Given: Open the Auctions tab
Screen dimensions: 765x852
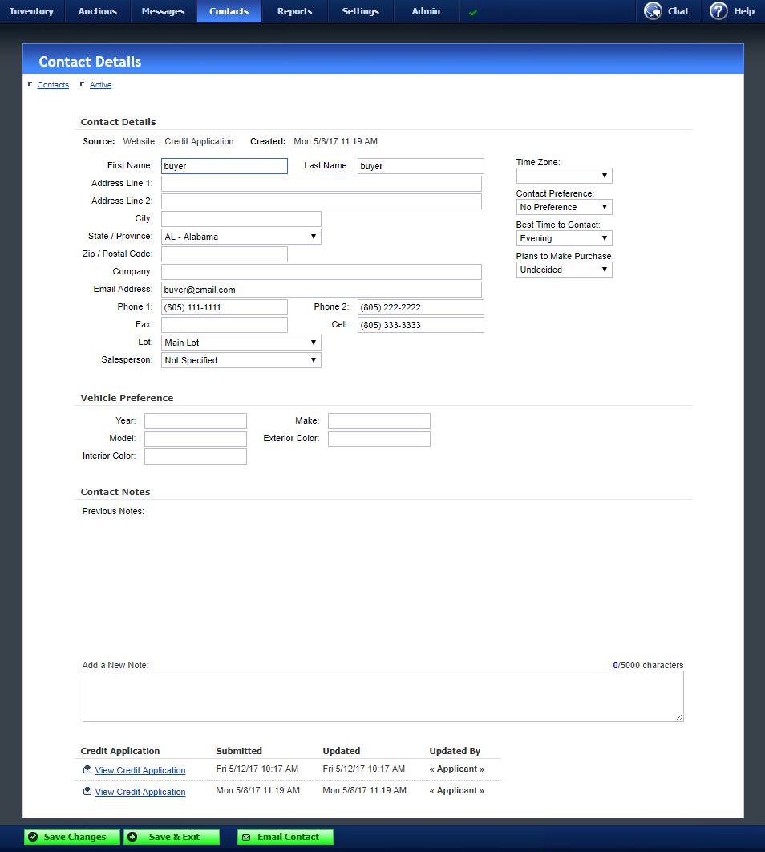Looking at the screenshot, I should (x=97, y=11).
